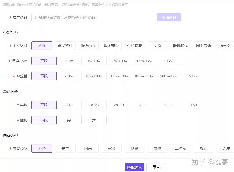Select 10w-100w in 场均GMV row
The width and height of the screenshot is (234, 172).
pos(119,61)
